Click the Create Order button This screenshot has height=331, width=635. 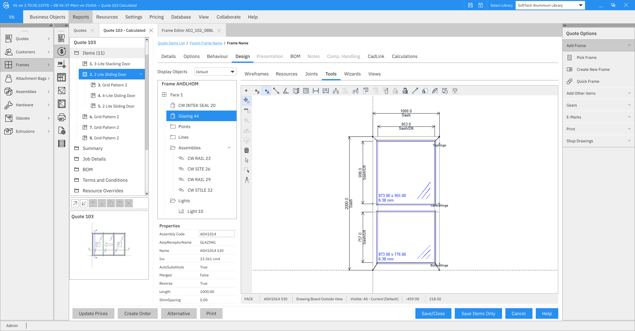coord(138,313)
